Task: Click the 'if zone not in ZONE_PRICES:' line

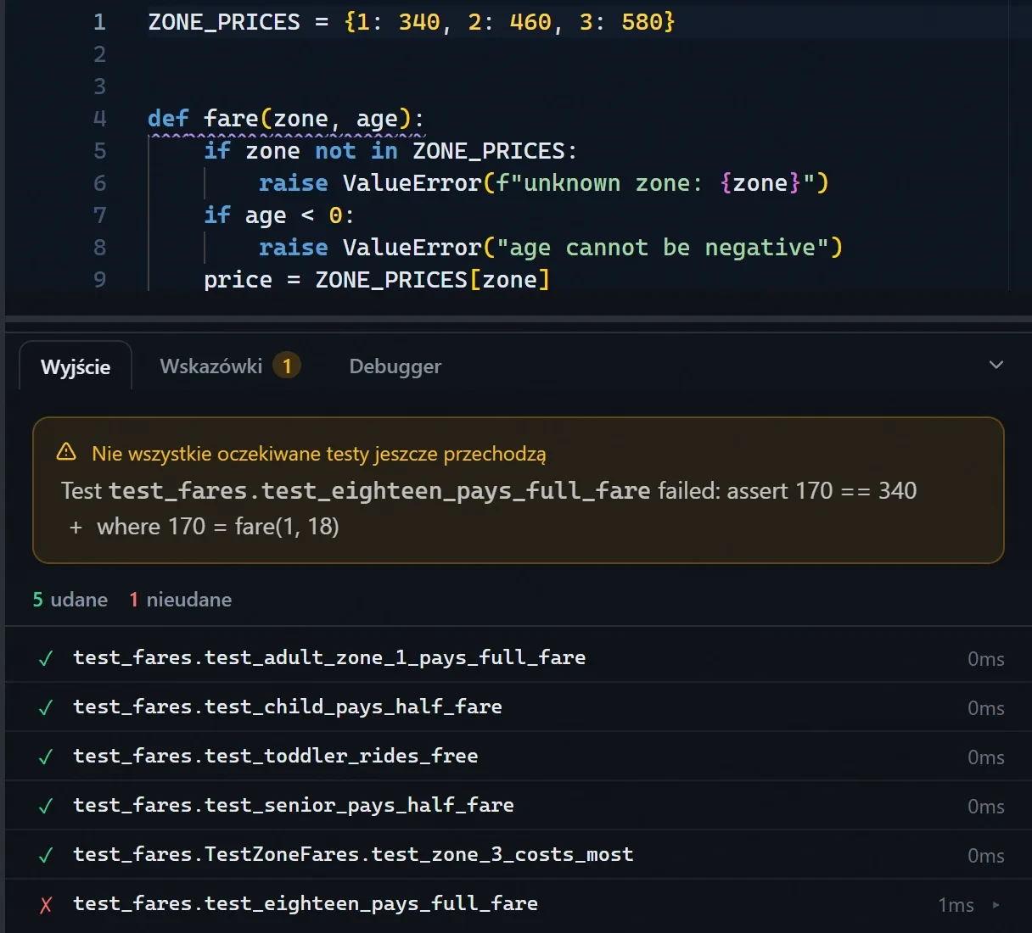Action: click(x=390, y=151)
